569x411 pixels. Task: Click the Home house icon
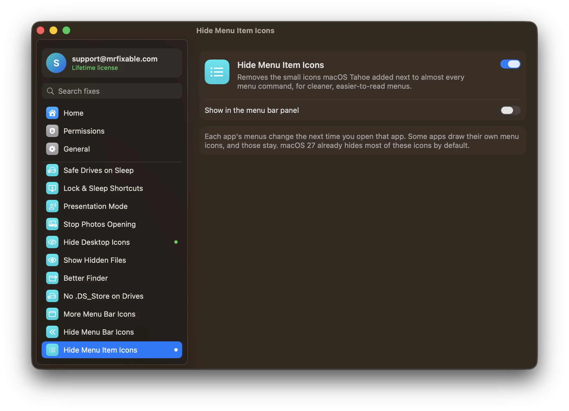tap(52, 113)
